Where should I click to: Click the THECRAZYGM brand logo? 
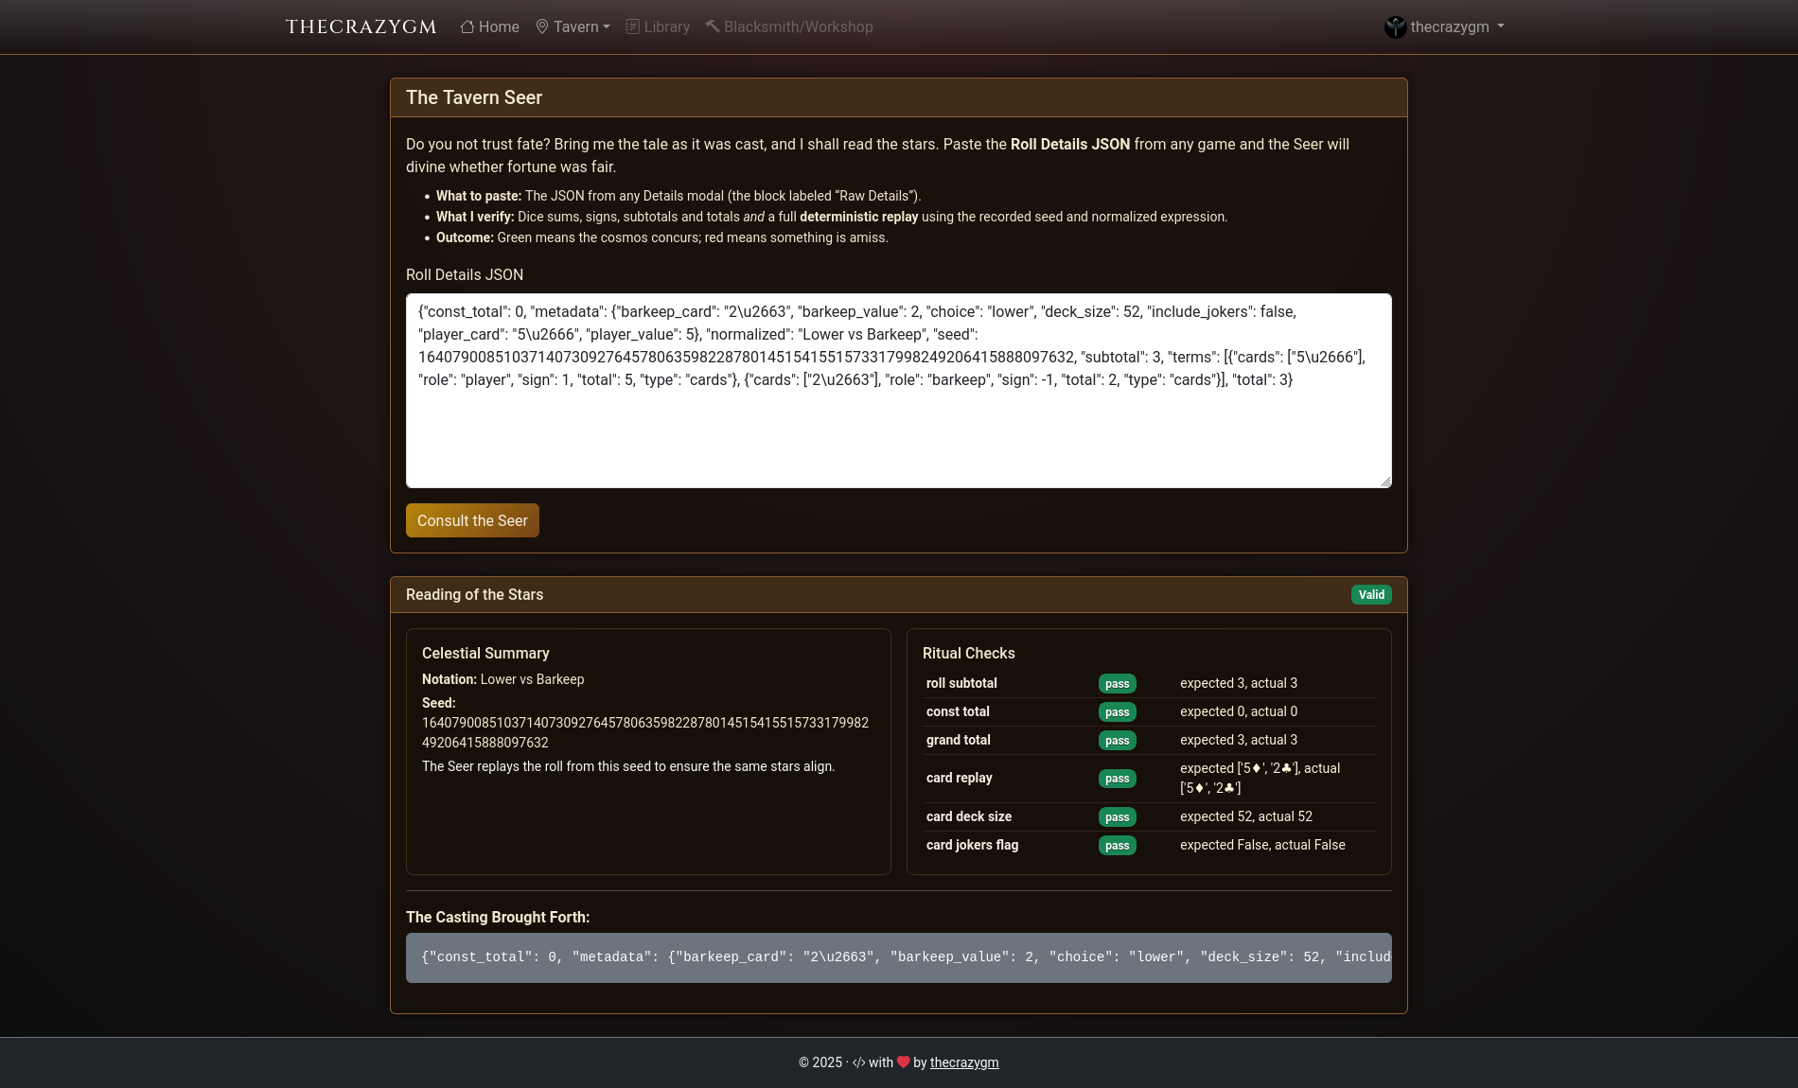(x=361, y=26)
